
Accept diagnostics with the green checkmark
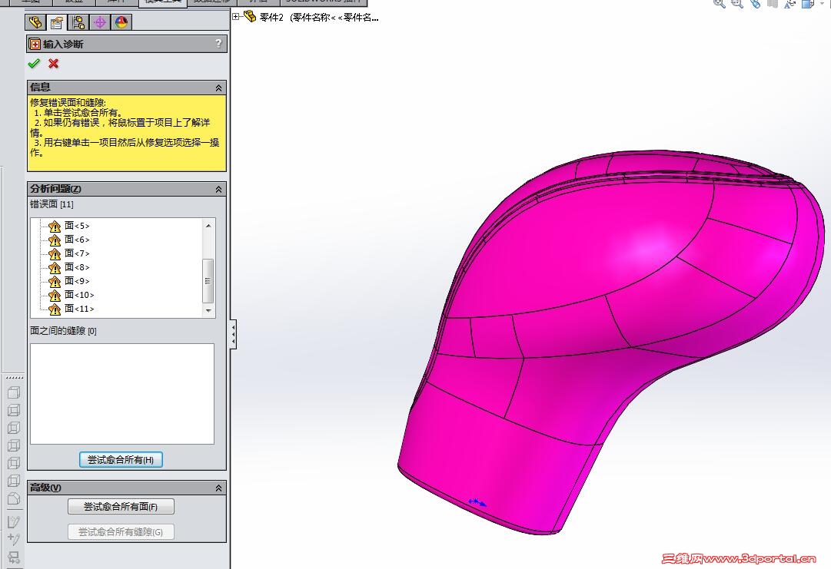point(34,64)
